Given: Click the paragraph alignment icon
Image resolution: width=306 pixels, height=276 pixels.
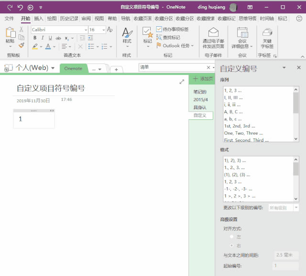Looking at the screenshot, I should point(64,46).
